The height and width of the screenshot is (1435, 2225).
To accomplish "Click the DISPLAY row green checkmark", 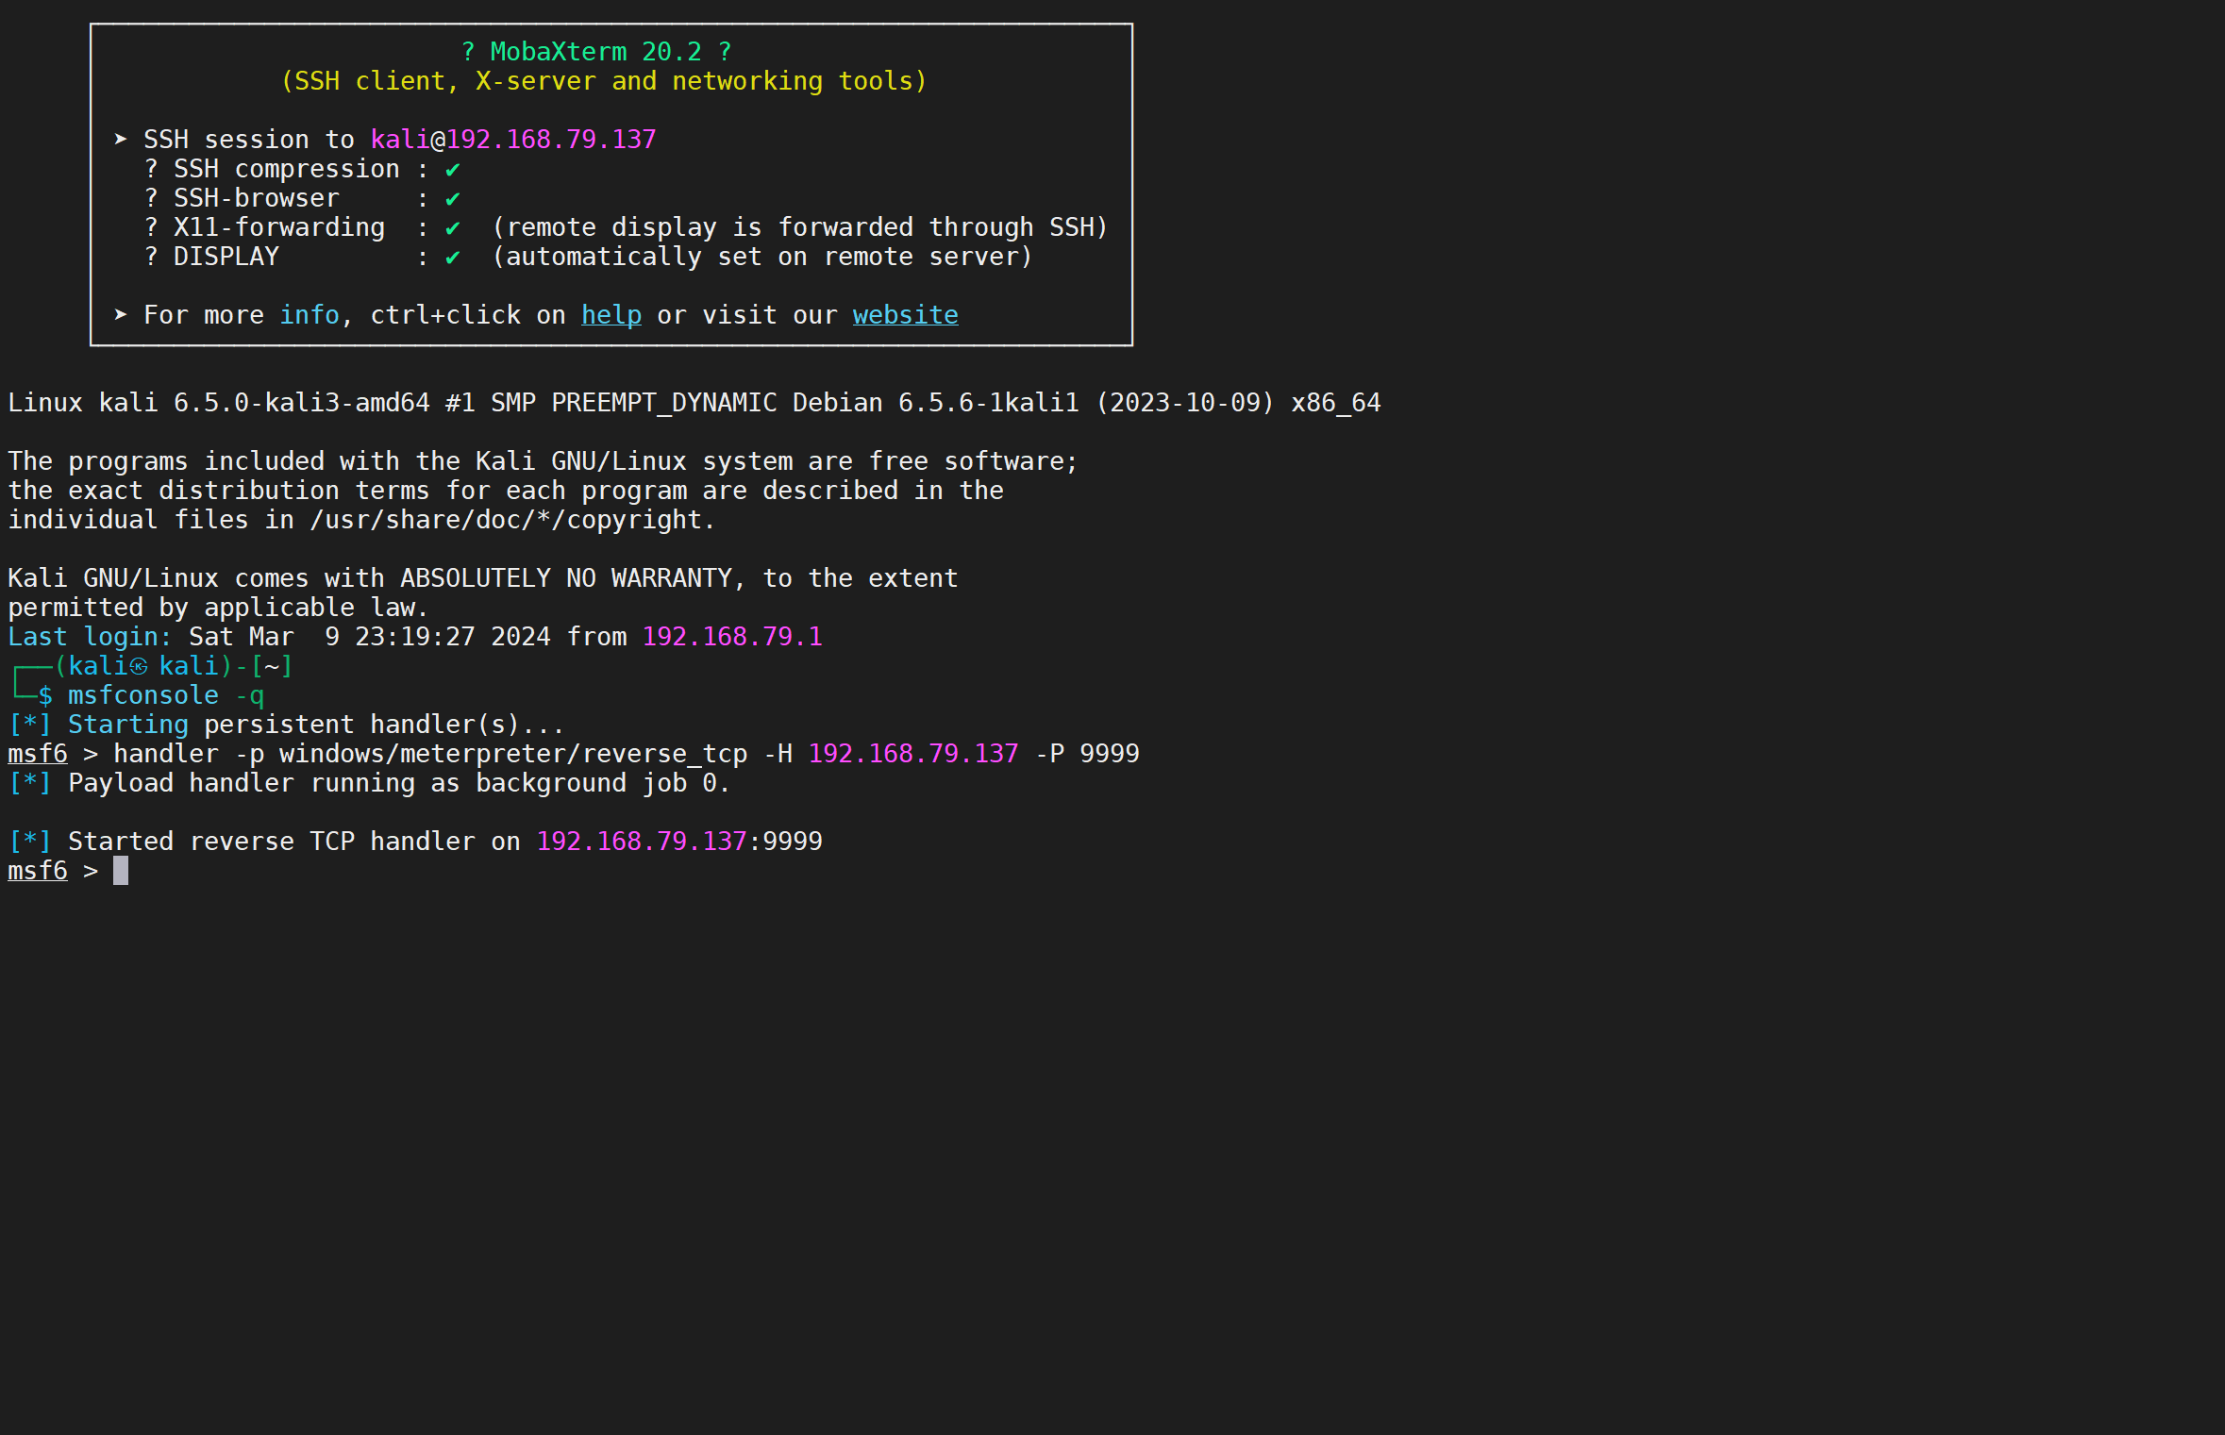I will [x=453, y=258].
